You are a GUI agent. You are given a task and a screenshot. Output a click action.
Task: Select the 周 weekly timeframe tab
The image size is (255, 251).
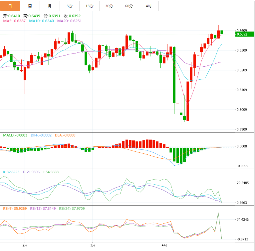click(30, 6)
